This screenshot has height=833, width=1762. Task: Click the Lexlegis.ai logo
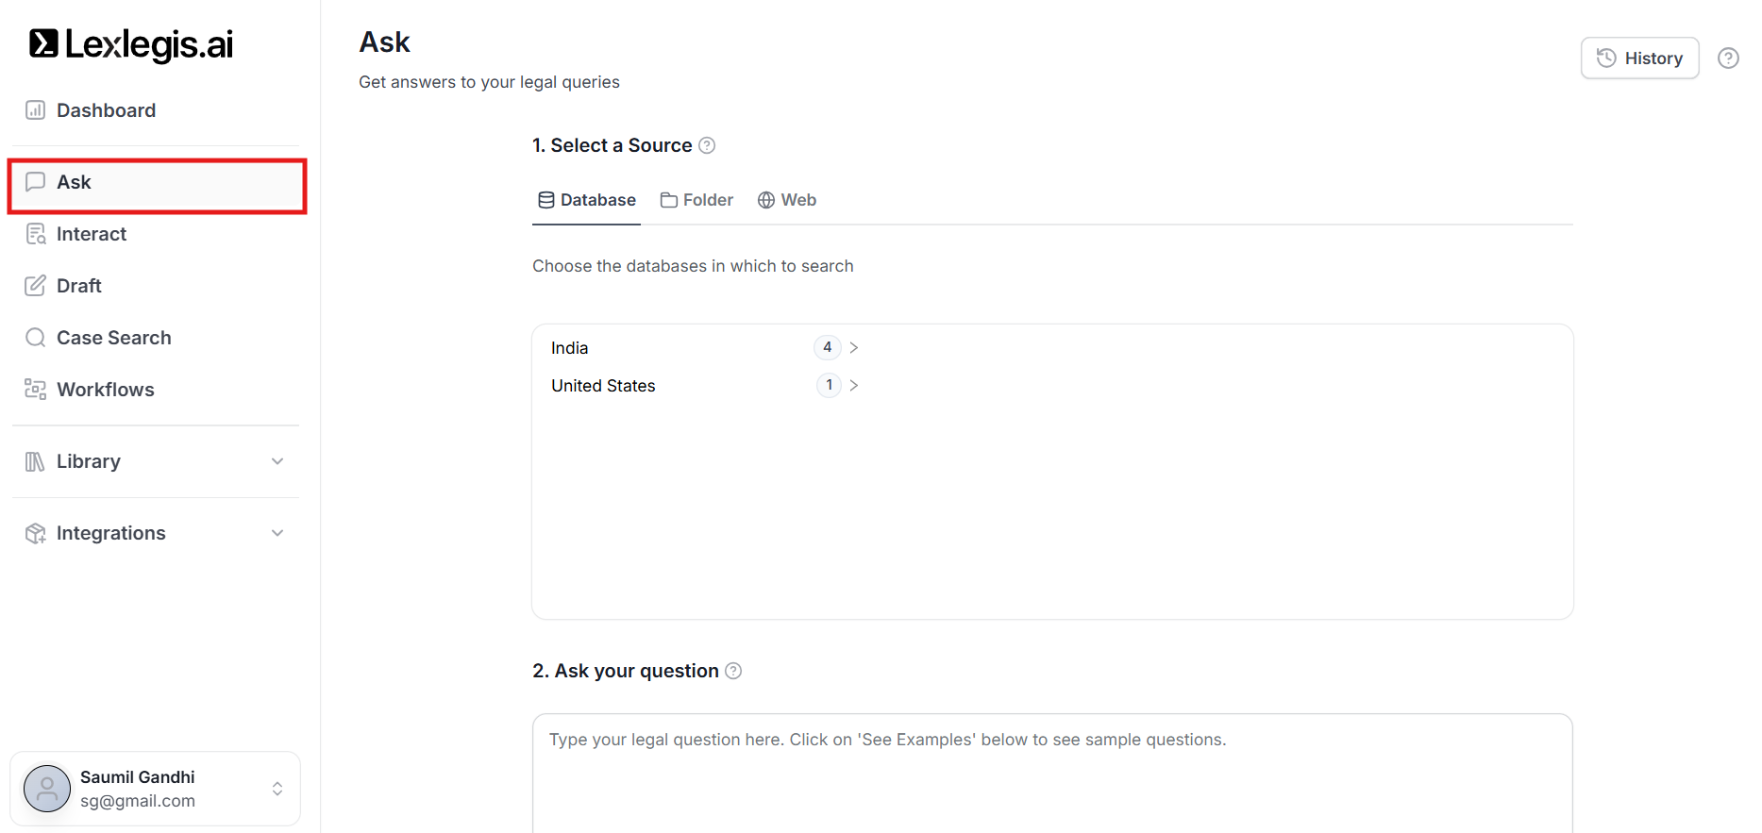[x=131, y=44]
